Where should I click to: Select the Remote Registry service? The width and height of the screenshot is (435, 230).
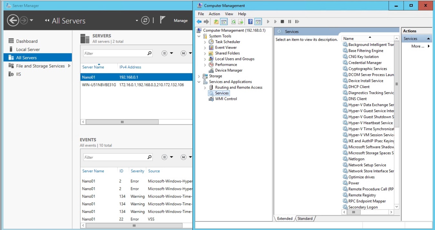tap(362, 195)
